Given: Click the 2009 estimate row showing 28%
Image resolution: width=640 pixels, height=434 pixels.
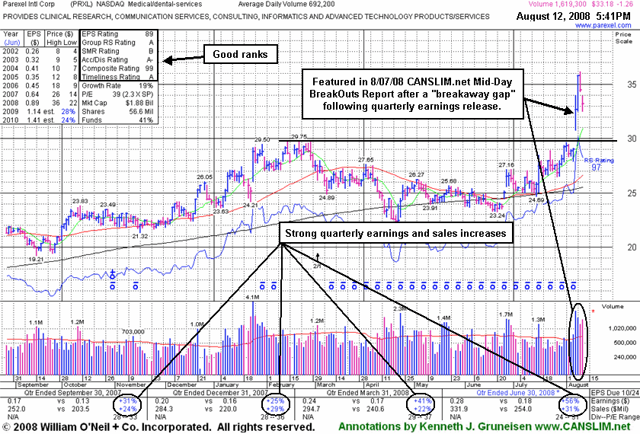Looking at the screenshot, I should coord(40,111).
